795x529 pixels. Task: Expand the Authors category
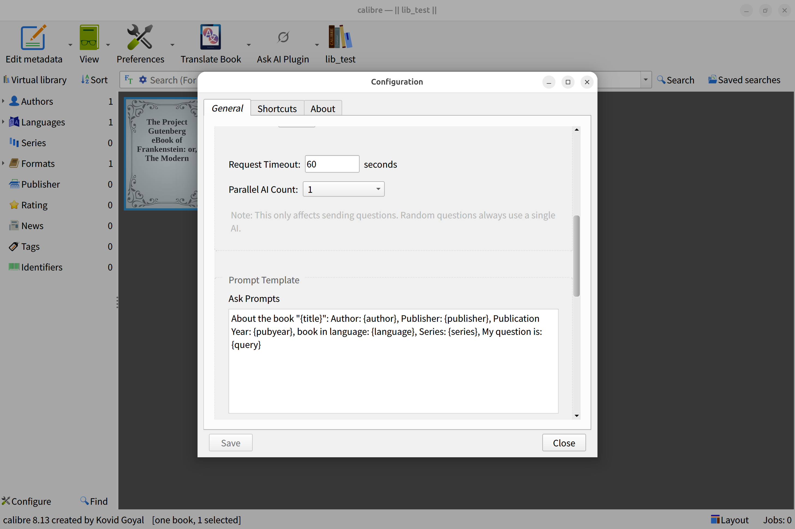tap(3, 101)
